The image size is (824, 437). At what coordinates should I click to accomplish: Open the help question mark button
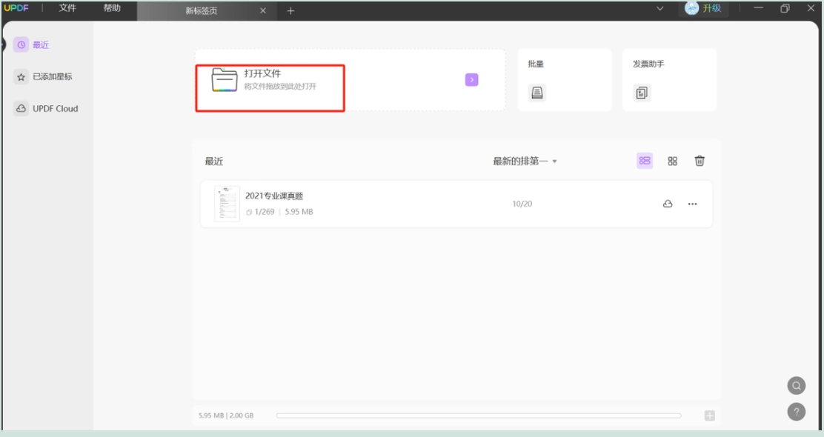(x=796, y=412)
